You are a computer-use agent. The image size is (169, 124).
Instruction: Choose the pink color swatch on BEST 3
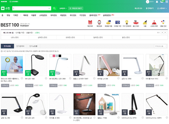coord(54,56)
